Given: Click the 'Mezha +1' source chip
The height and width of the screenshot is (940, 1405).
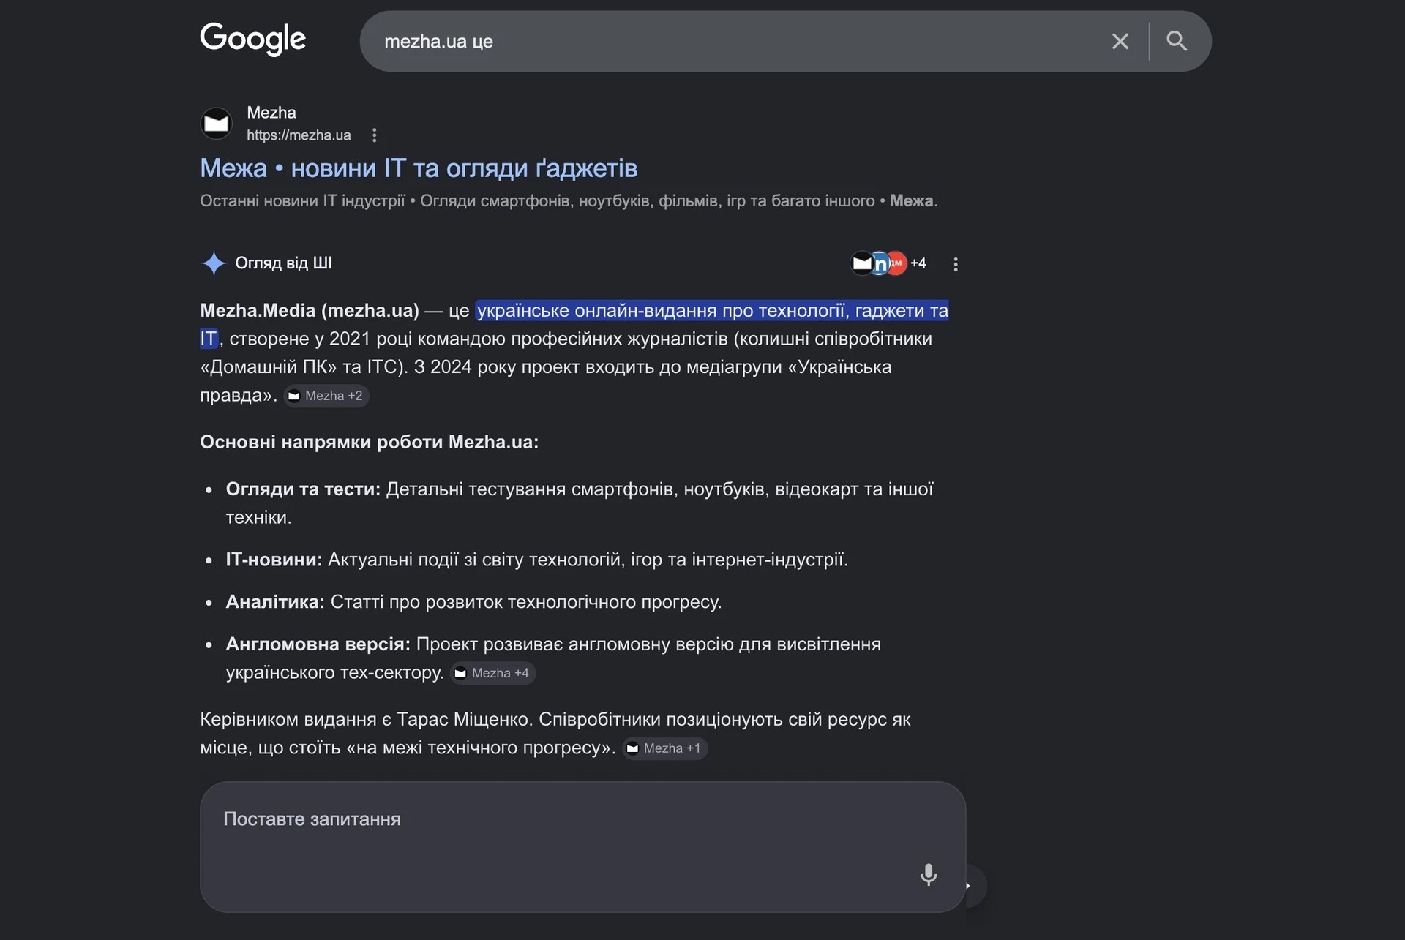Looking at the screenshot, I should 664,748.
